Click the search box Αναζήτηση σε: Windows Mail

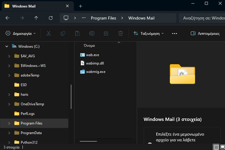coord(202,18)
